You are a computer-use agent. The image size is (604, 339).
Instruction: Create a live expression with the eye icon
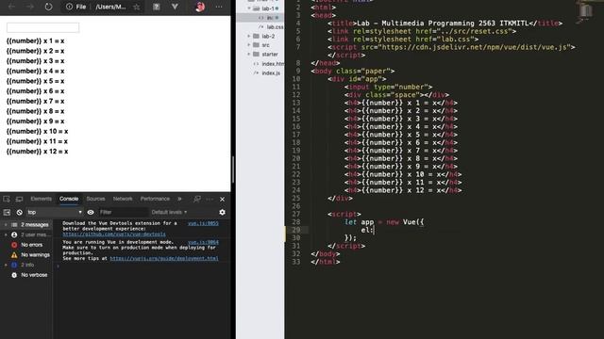point(91,212)
